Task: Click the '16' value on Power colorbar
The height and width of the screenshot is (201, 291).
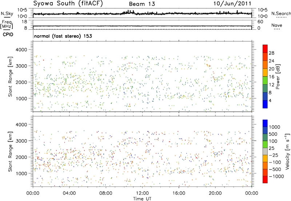Action: [x=271, y=77]
